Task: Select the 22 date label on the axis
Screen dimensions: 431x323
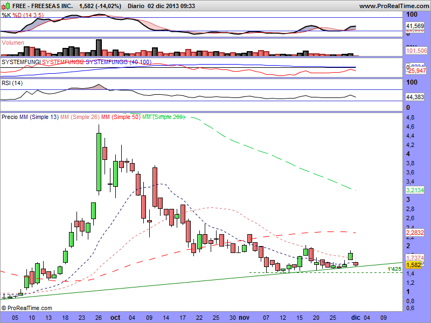Action: (x=199, y=318)
